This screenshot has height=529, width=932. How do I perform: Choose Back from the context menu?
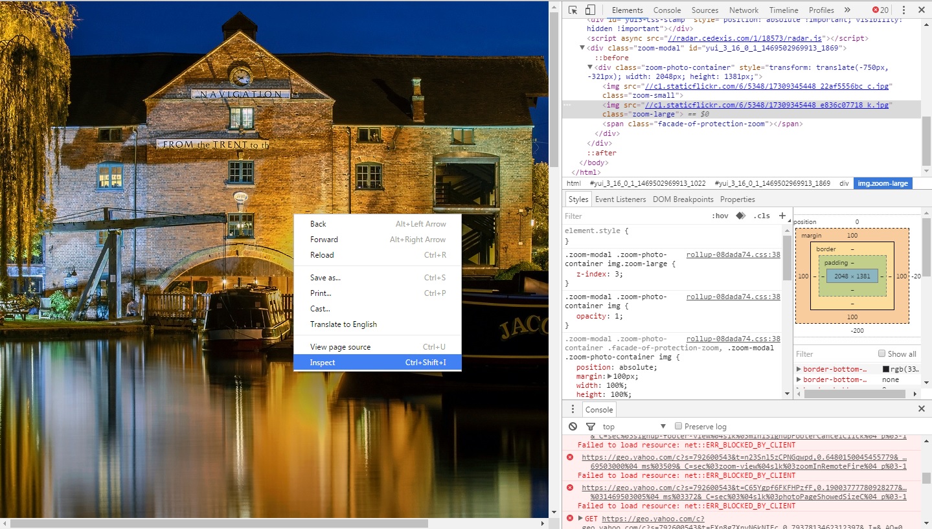click(x=378, y=224)
